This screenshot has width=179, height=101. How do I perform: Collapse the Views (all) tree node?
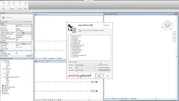(x=1, y=60)
